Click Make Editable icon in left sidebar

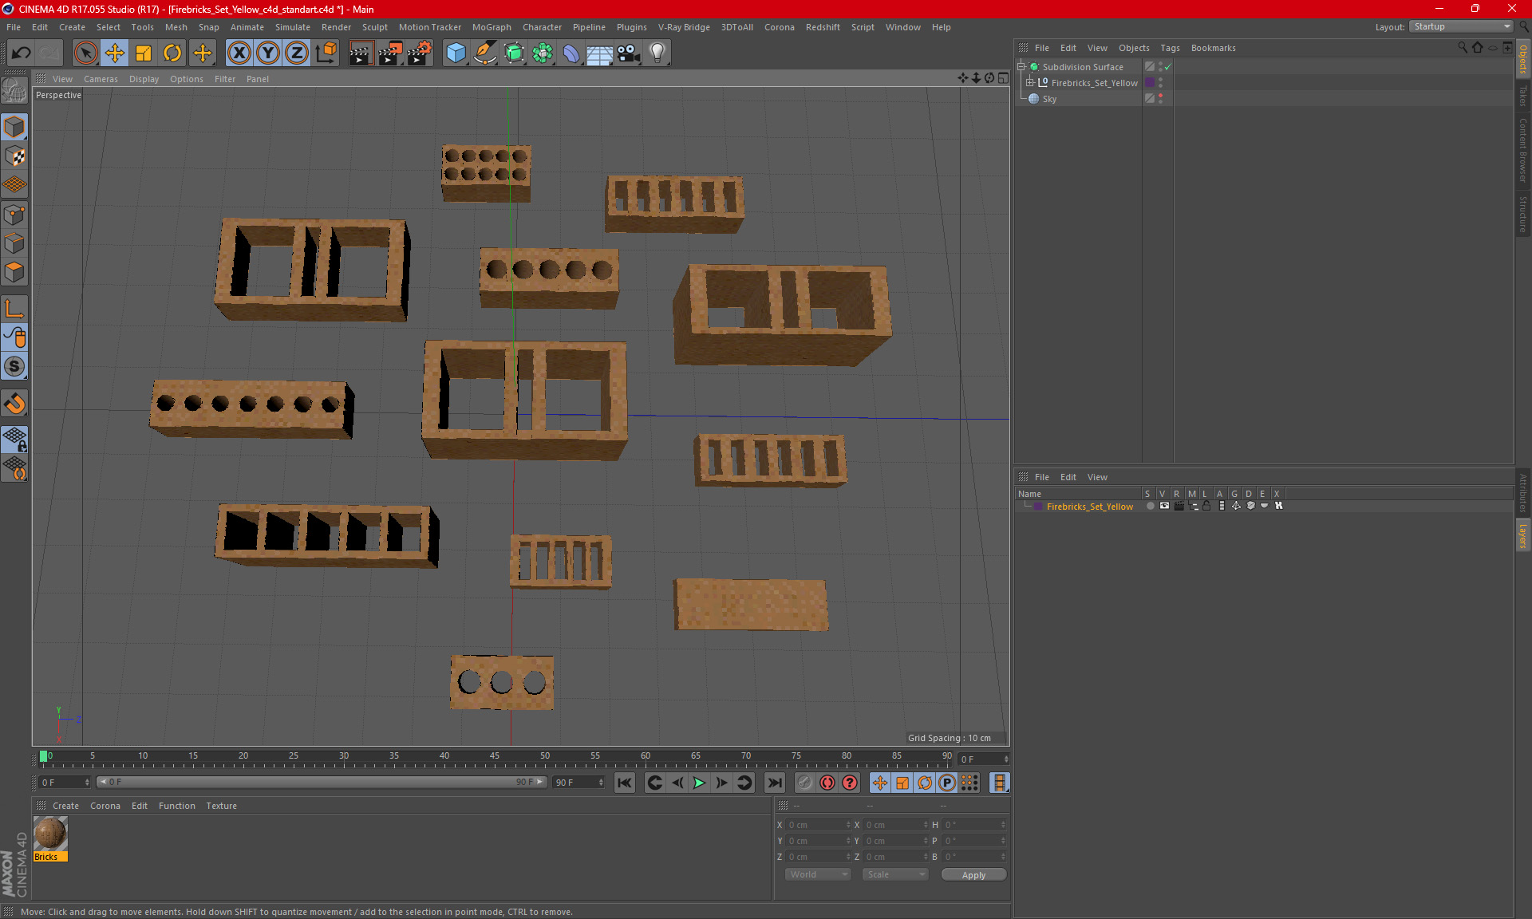tap(14, 91)
